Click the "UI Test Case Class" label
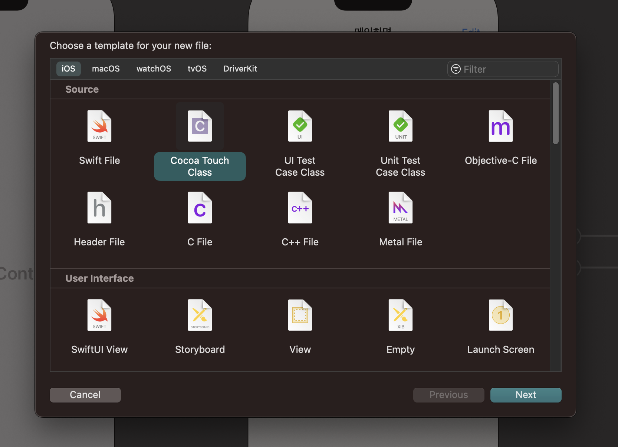 point(300,166)
